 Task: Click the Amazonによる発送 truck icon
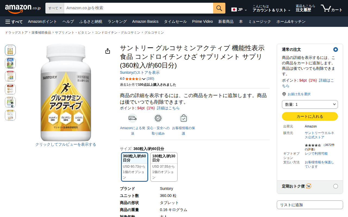133,118
